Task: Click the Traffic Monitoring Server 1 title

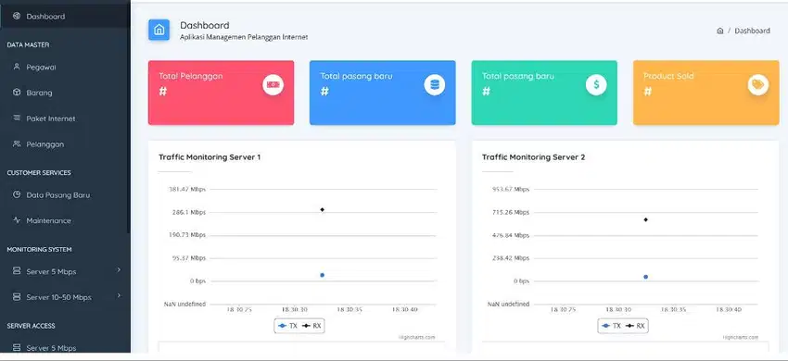Action: [x=210, y=157]
